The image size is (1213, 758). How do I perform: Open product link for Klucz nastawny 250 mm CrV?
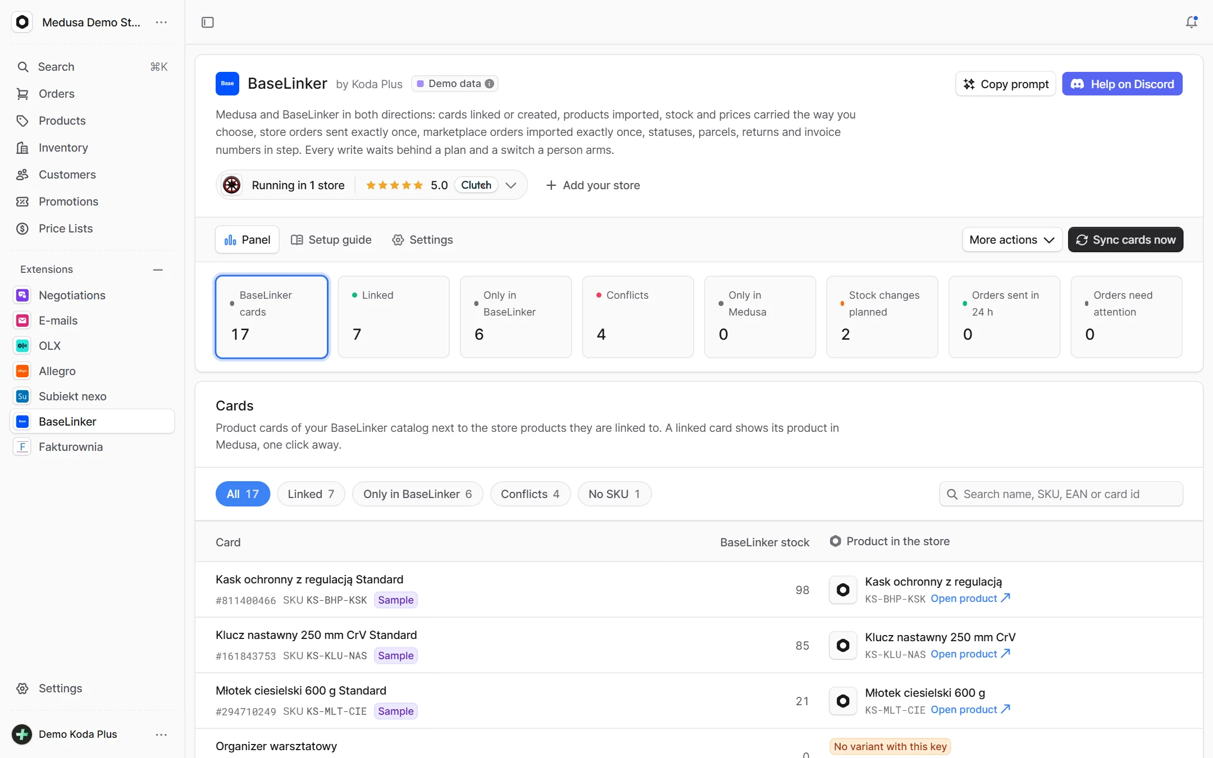(x=970, y=654)
